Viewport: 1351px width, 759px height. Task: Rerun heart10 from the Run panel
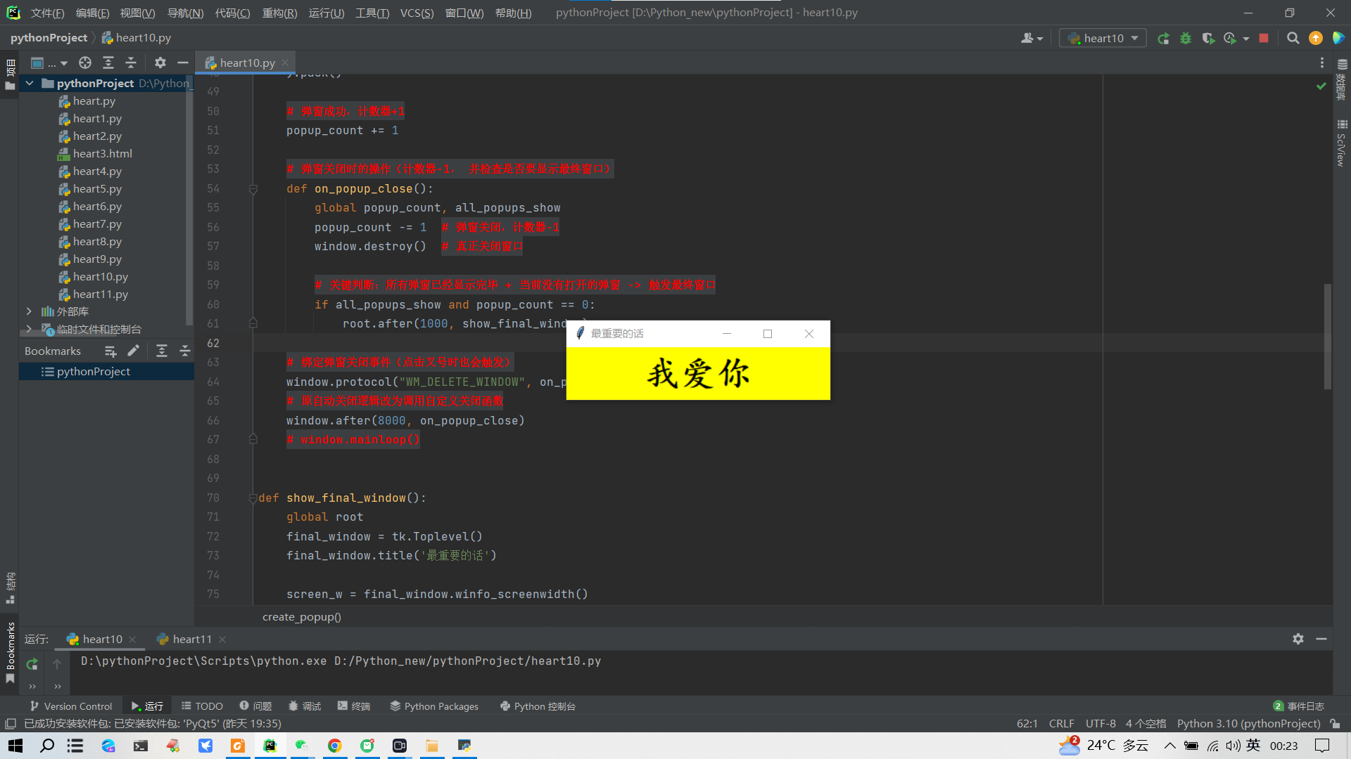pyautogui.click(x=32, y=664)
